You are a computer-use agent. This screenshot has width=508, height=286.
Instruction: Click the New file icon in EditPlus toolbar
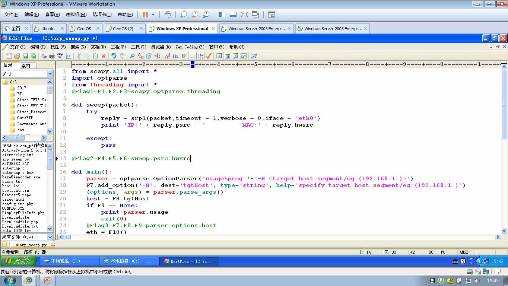[9, 56]
